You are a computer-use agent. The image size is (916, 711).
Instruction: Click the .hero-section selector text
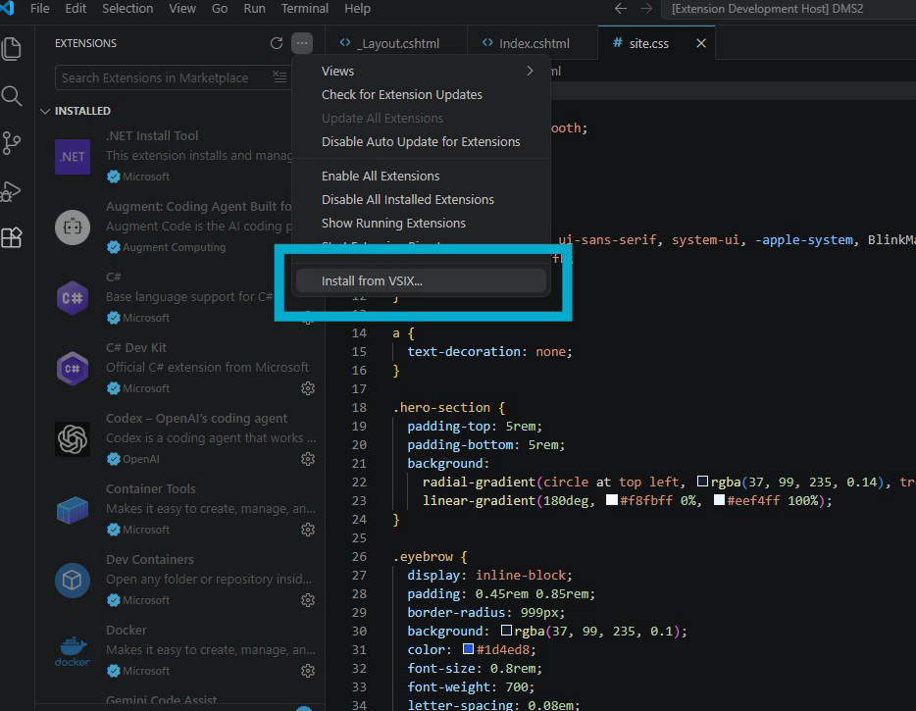441,408
